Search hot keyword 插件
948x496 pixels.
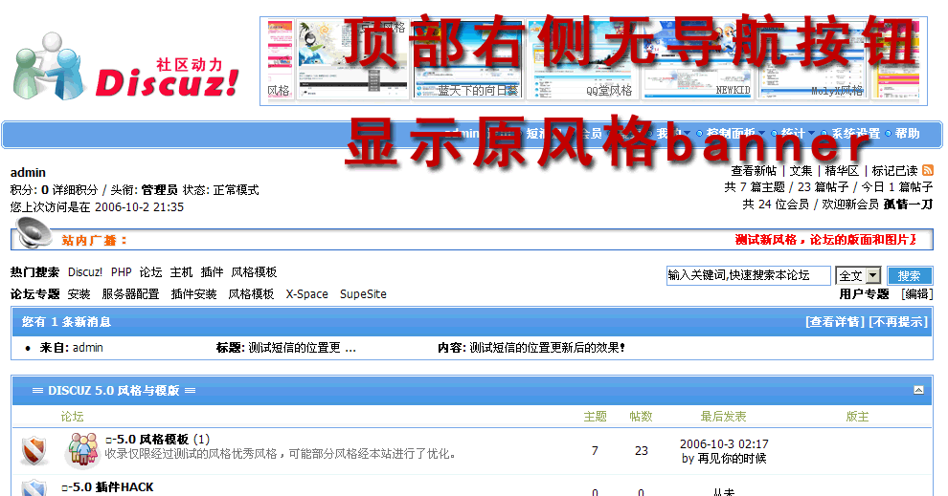pos(213,272)
